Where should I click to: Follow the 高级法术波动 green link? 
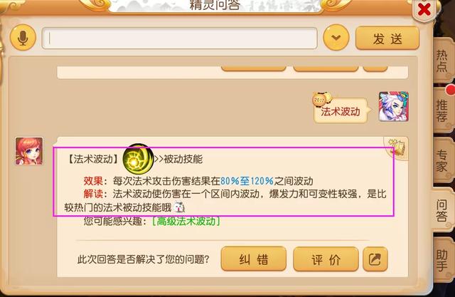point(186,222)
